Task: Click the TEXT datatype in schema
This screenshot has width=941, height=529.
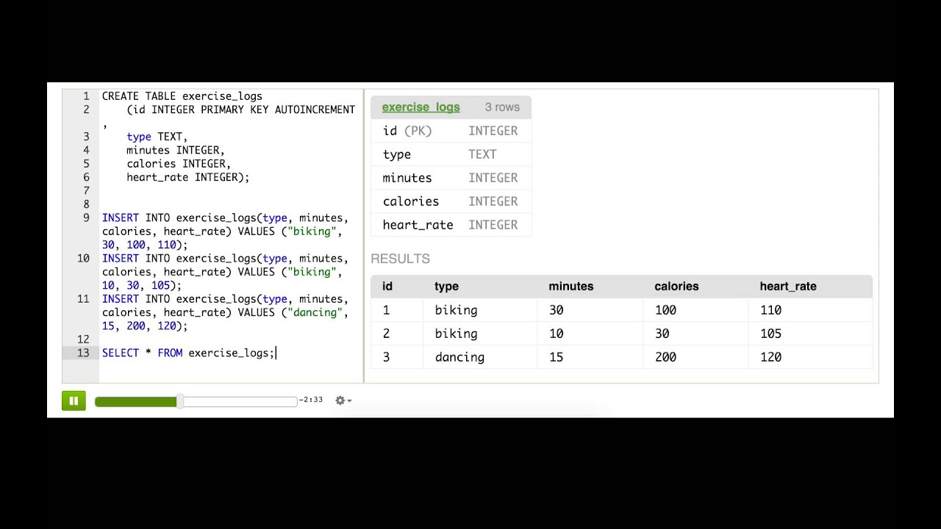Action: tap(482, 154)
